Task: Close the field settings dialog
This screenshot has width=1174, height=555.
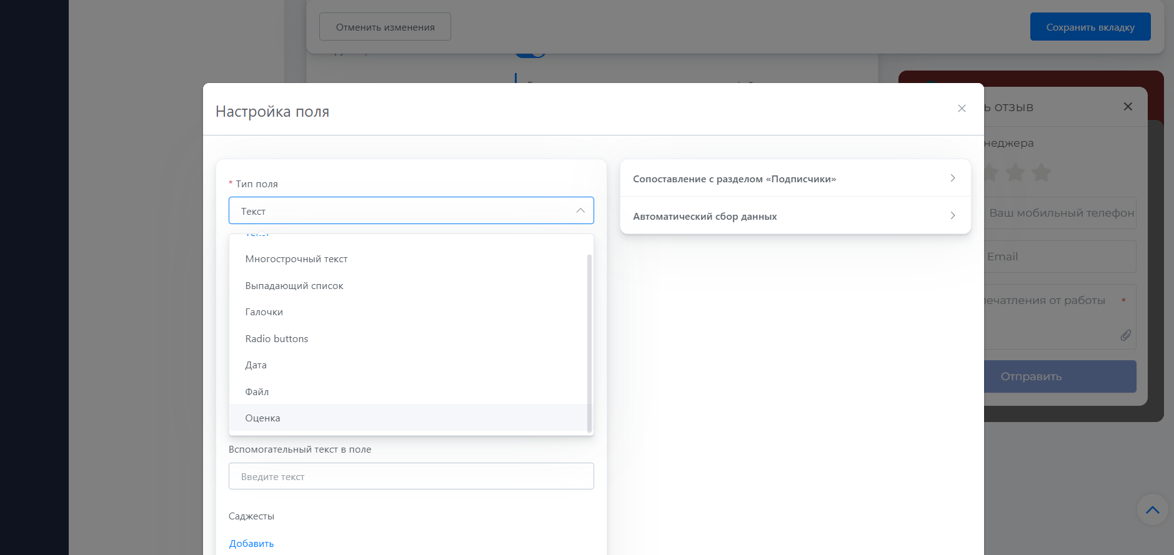Action: [x=962, y=109]
